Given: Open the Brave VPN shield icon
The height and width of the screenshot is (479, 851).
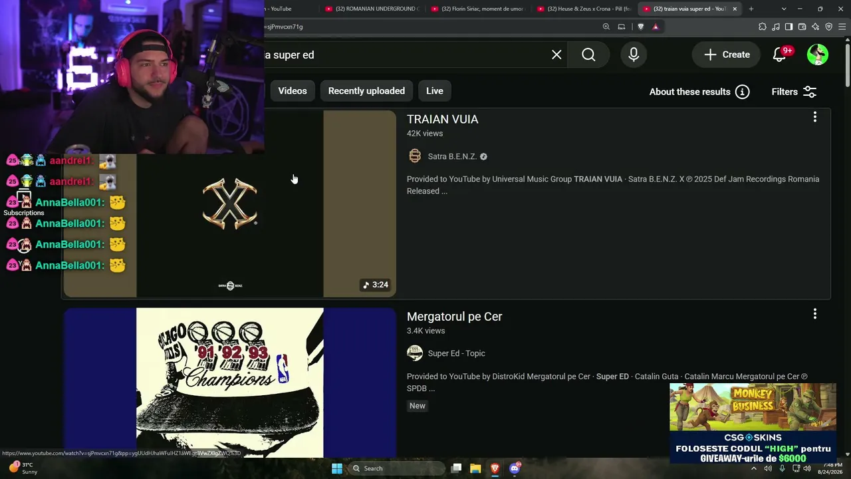Looking at the screenshot, I should (829, 27).
